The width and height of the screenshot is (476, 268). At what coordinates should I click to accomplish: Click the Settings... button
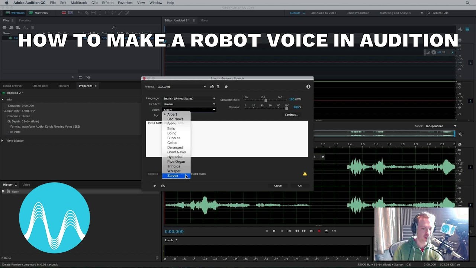pos(292,115)
